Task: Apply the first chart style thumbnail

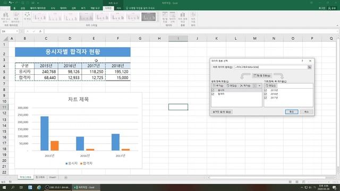Action: coord(39,16)
